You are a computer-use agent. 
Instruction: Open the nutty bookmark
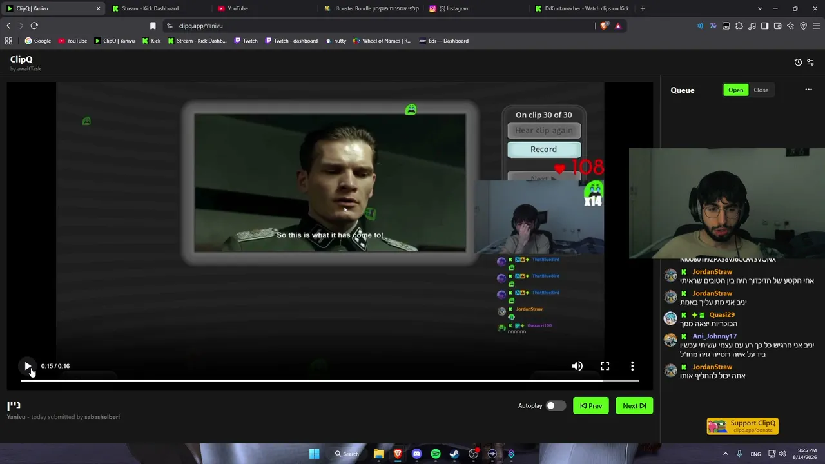(x=336, y=41)
